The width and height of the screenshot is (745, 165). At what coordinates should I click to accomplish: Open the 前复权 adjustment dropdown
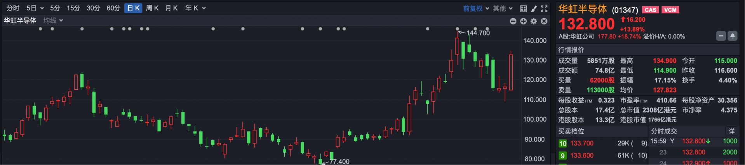click(x=476, y=9)
